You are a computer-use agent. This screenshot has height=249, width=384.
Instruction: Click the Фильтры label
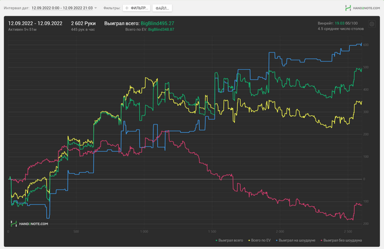pyautogui.click(x=112, y=8)
